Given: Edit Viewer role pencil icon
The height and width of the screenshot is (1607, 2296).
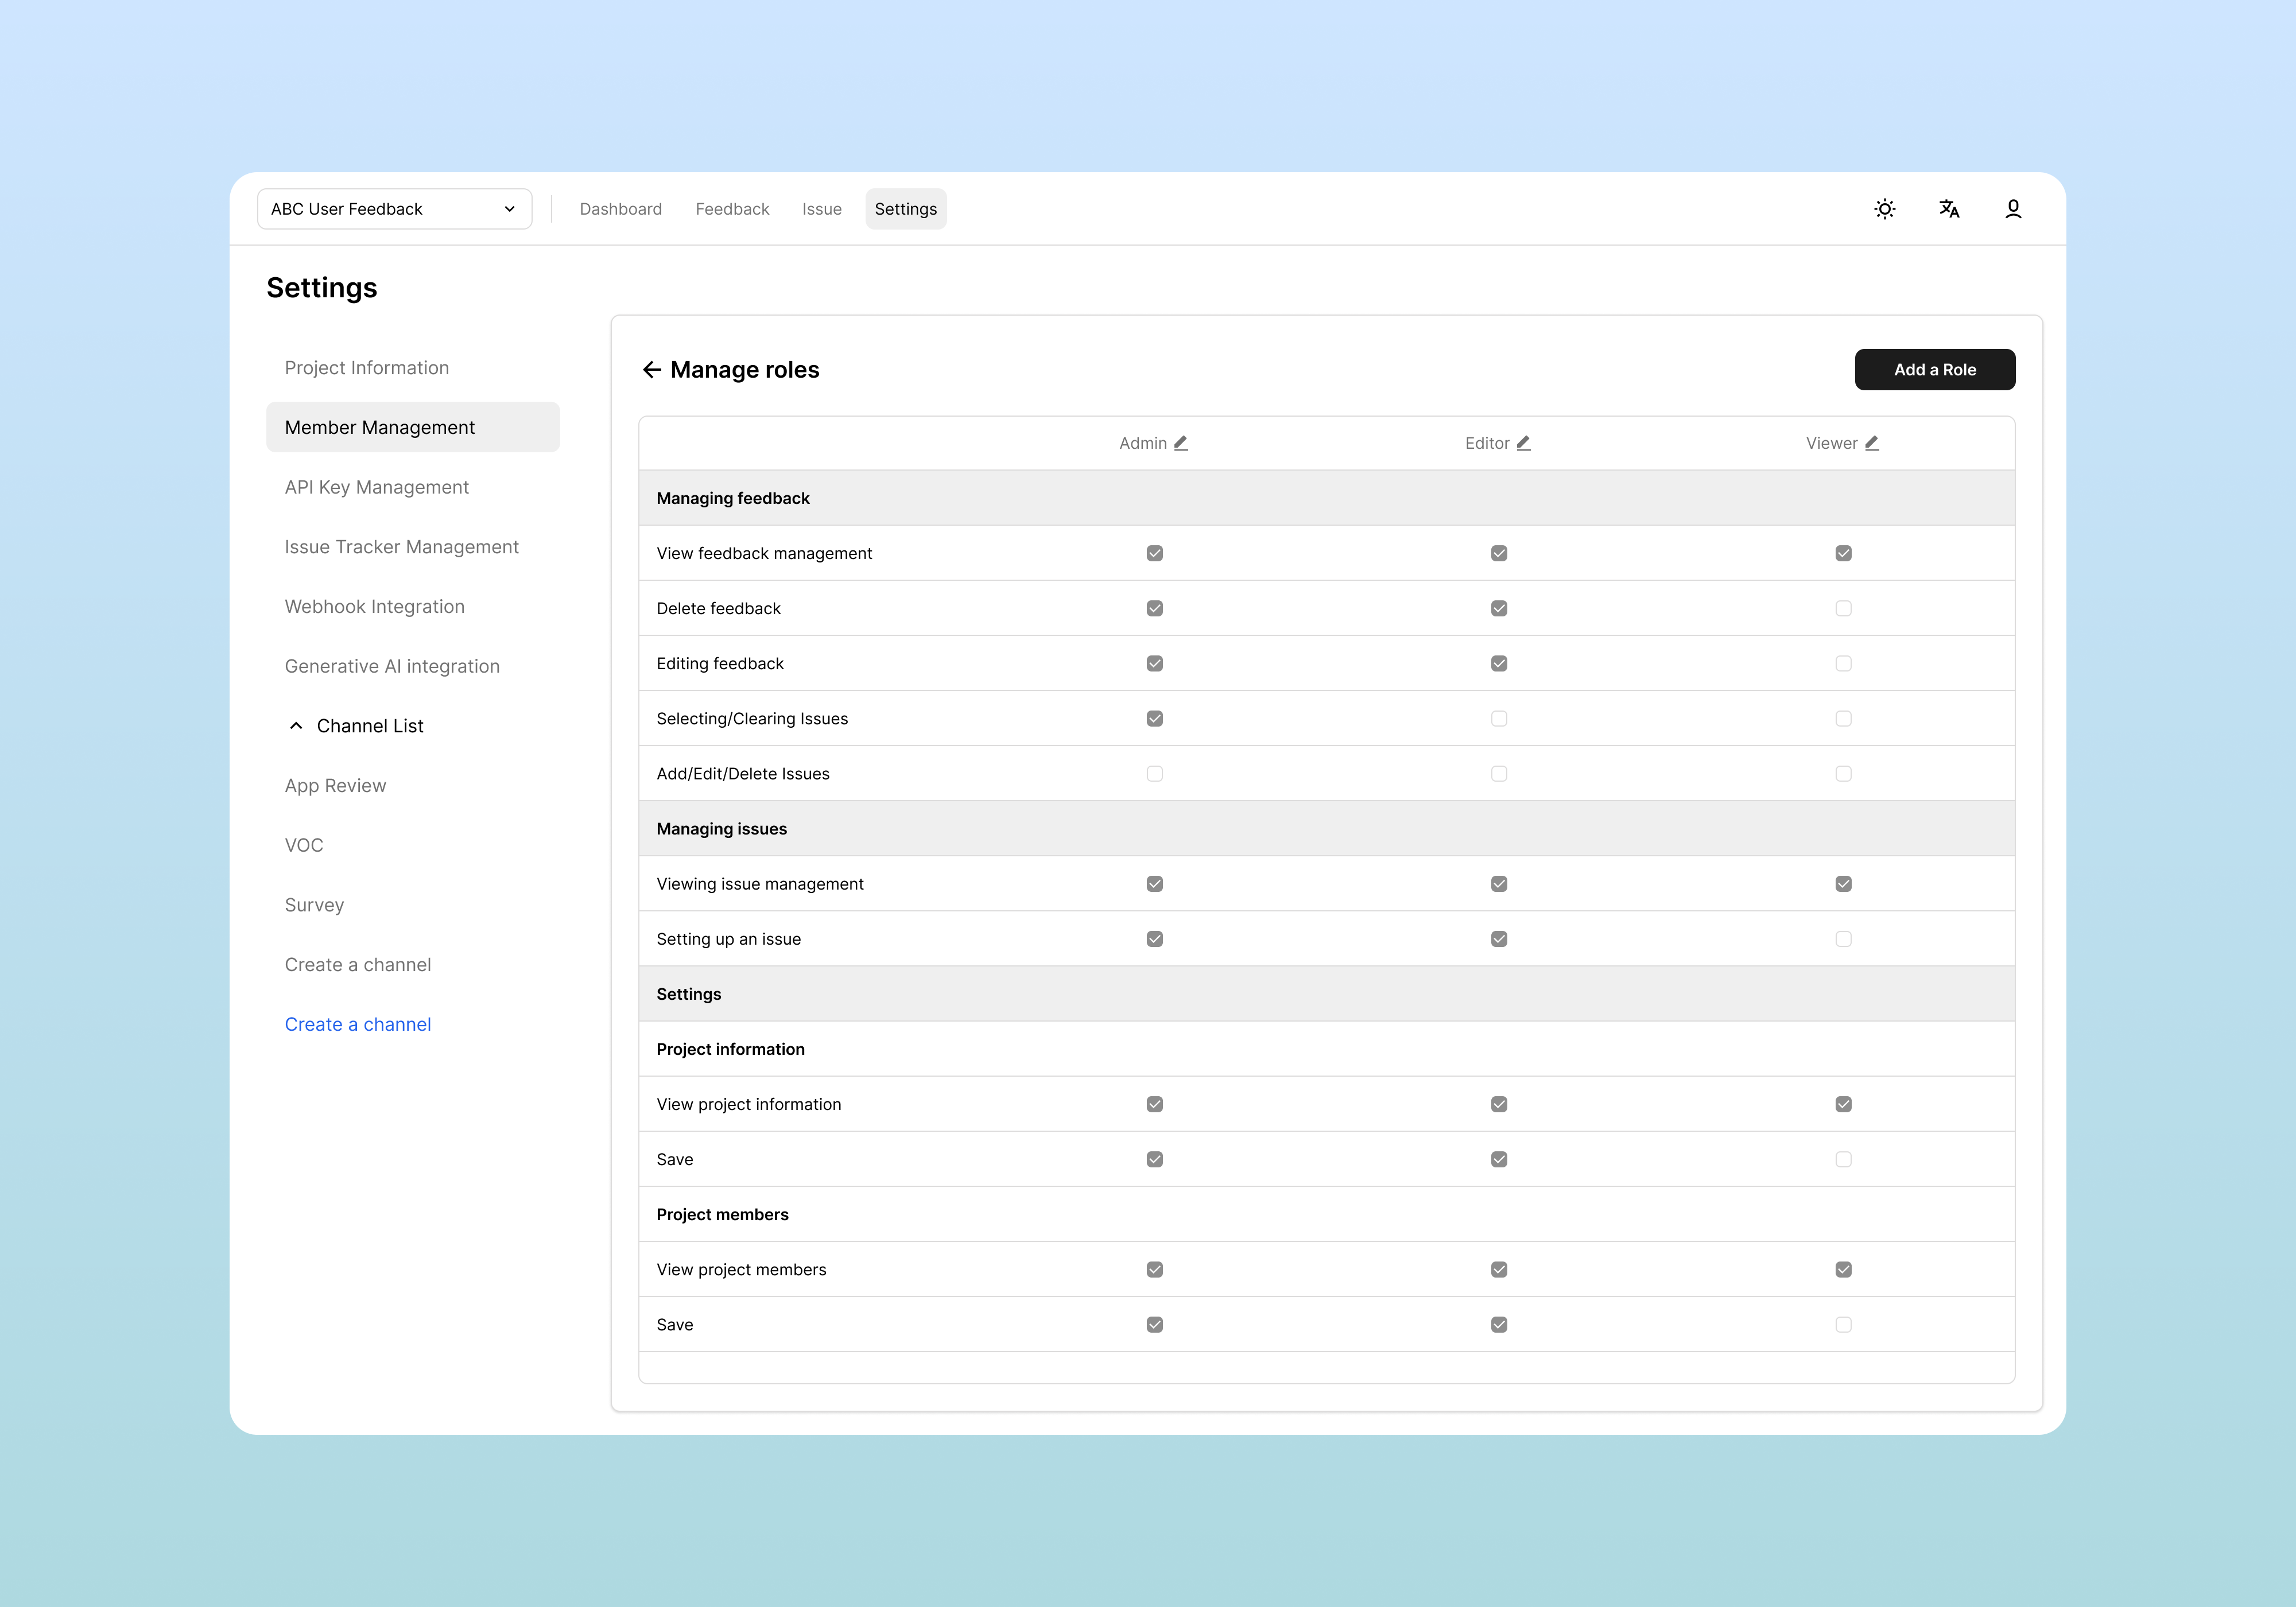Looking at the screenshot, I should coord(1872,443).
